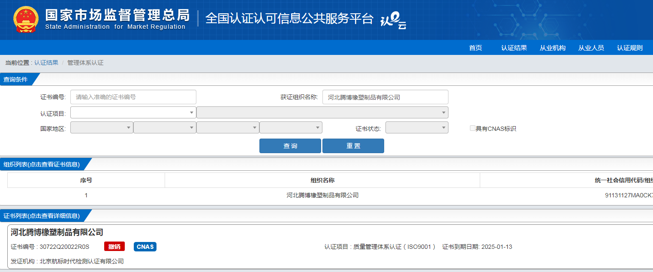Click 查询条件 section header tab
This screenshot has height=272, width=653.
coord(17,79)
